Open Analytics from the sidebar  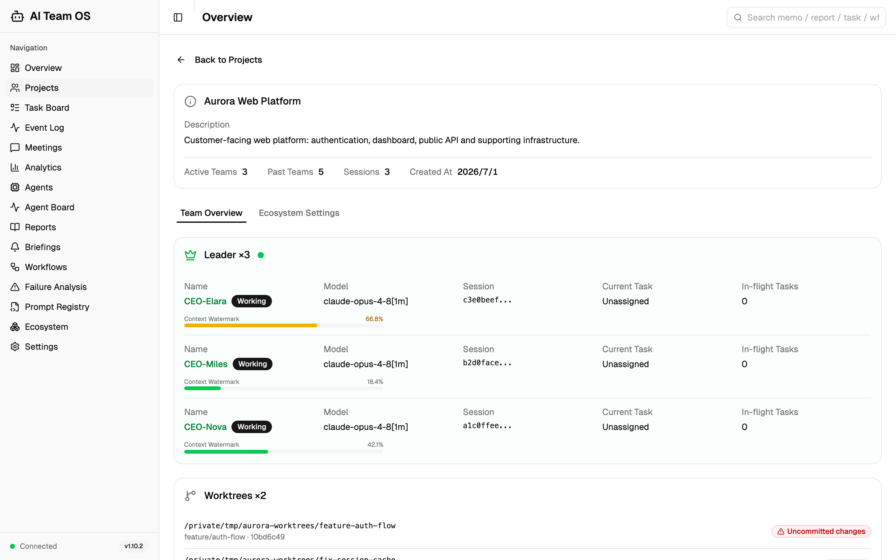[79, 167]
